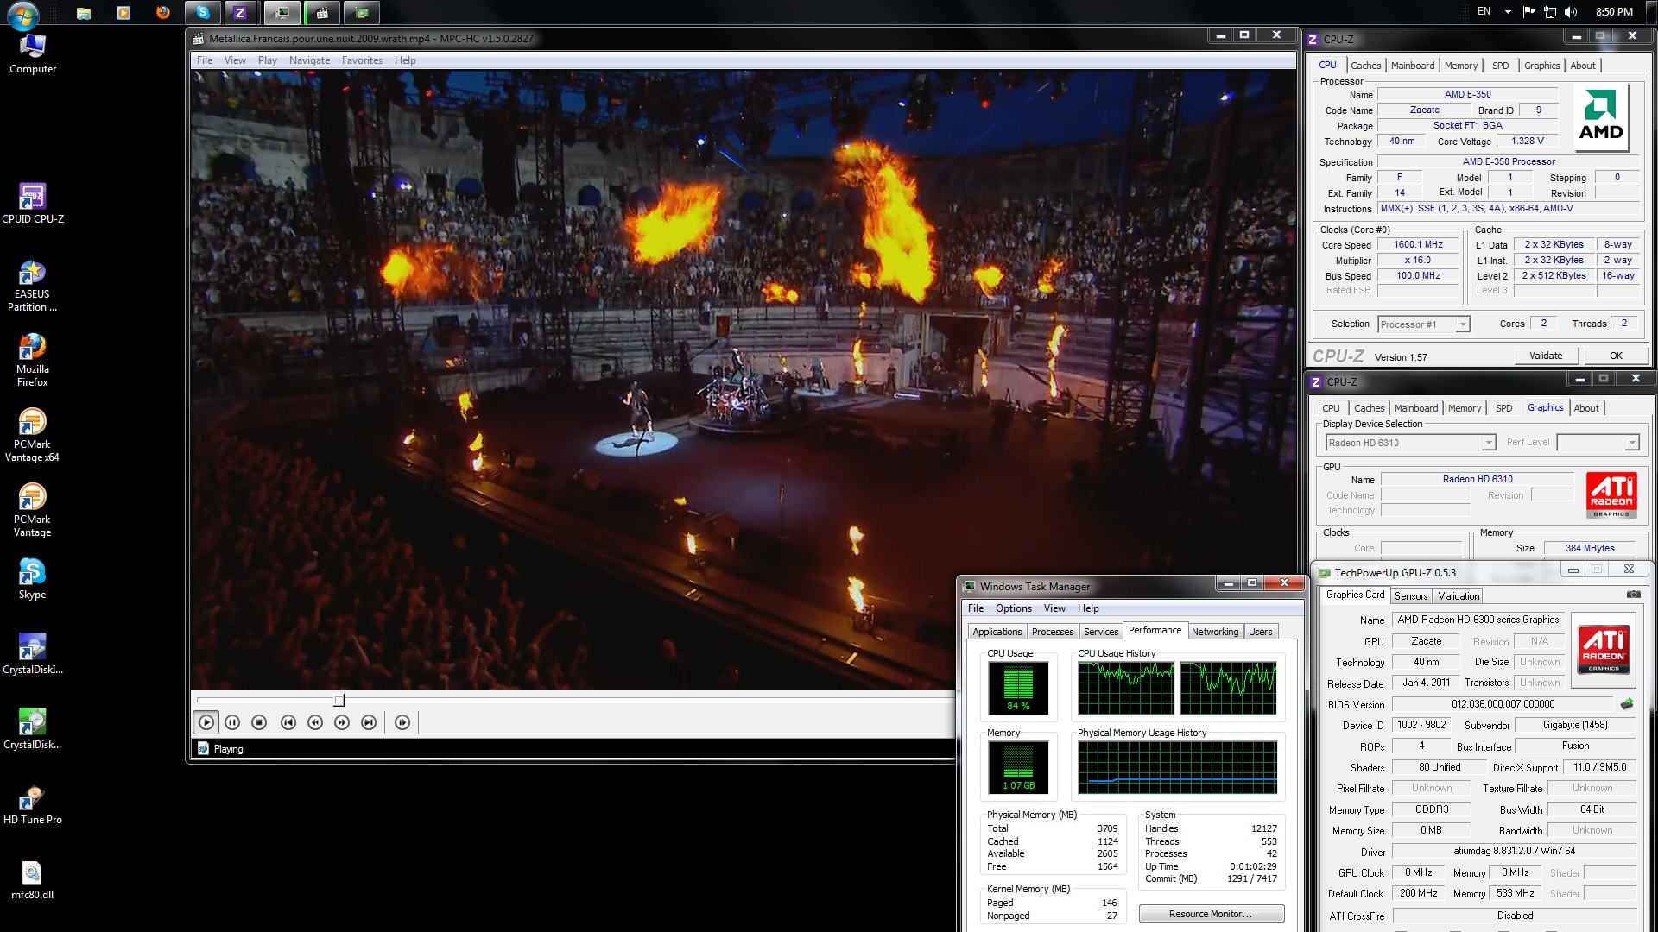This screenshot has height=932, width=1658.
Task: Stop playback in MPC-HC
Action: (x=259, y=722)
